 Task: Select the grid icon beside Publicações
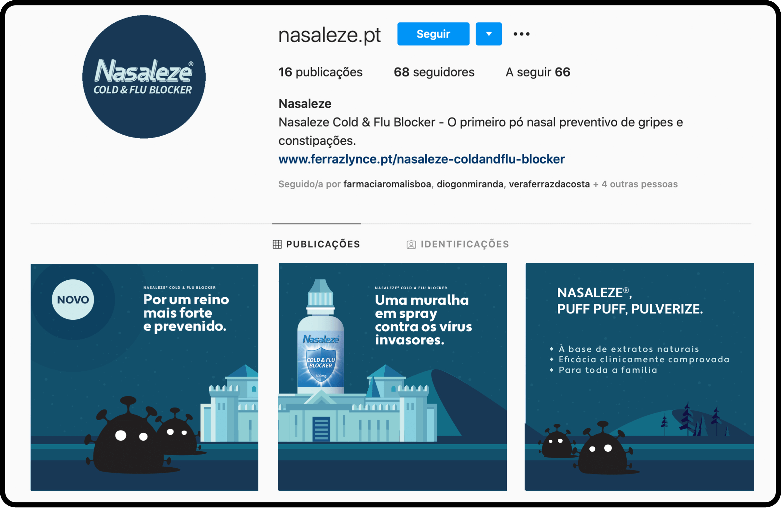pyautogui.click(x=277, y=244)
